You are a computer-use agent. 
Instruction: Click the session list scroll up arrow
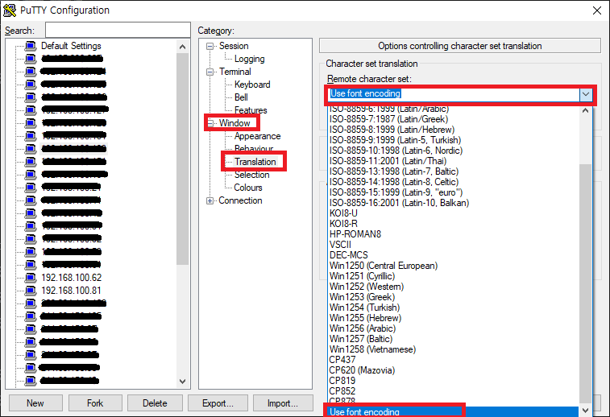click(x=182, y=47)
